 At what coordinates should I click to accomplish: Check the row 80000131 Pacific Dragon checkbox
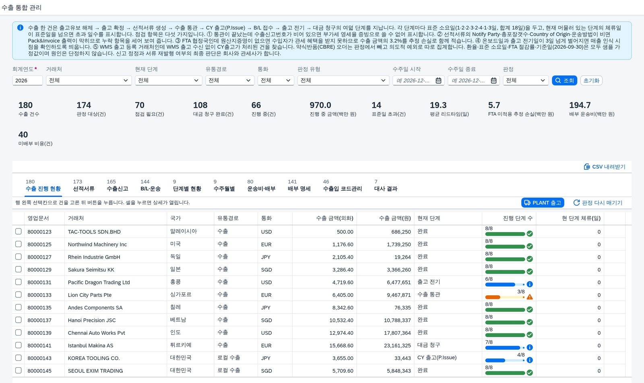click(x=19, y=282)
